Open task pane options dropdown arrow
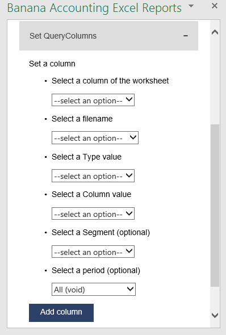 (191, 6)
